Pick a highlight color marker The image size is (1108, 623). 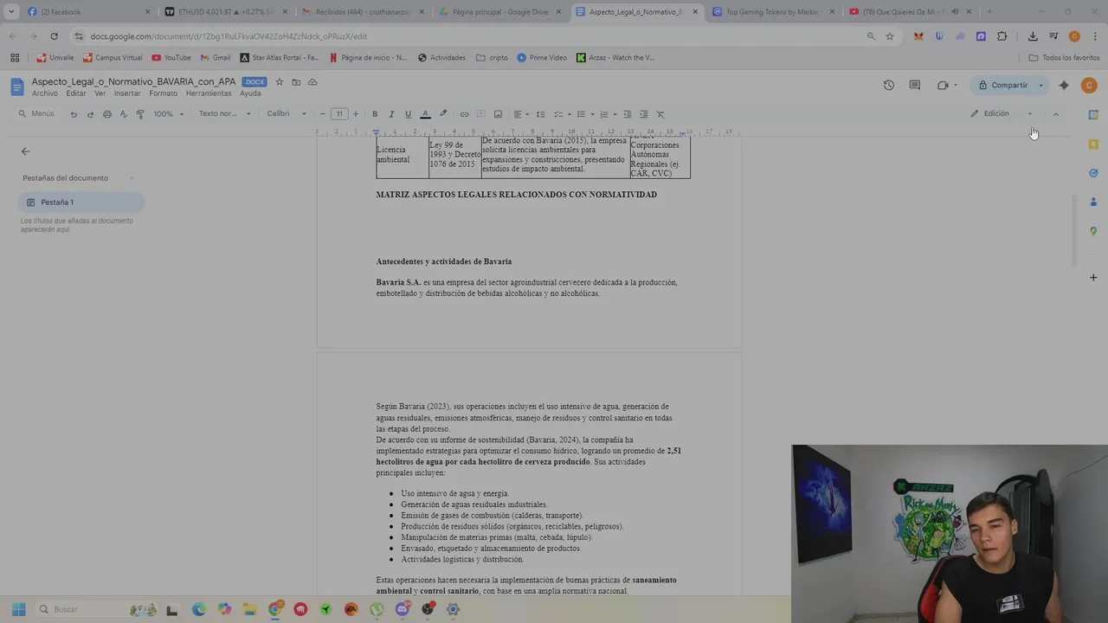pos(443,114)
